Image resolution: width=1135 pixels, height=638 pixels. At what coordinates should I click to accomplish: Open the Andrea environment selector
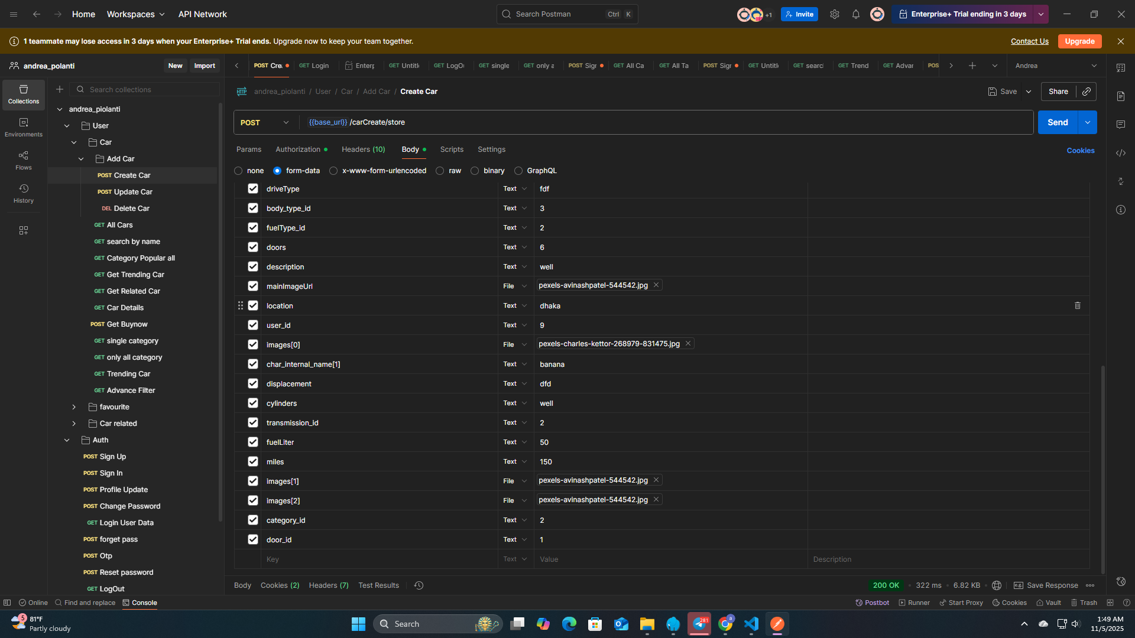pyautogui.click(x=1056, y=66)
